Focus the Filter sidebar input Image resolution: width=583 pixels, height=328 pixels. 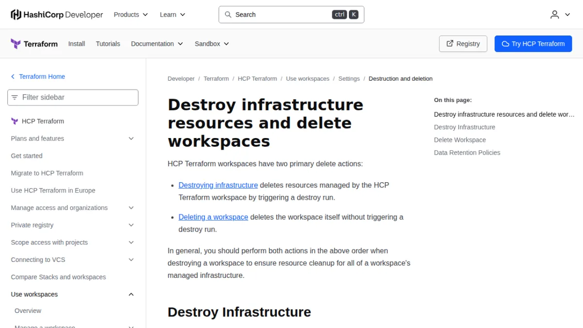coord(73,97)
